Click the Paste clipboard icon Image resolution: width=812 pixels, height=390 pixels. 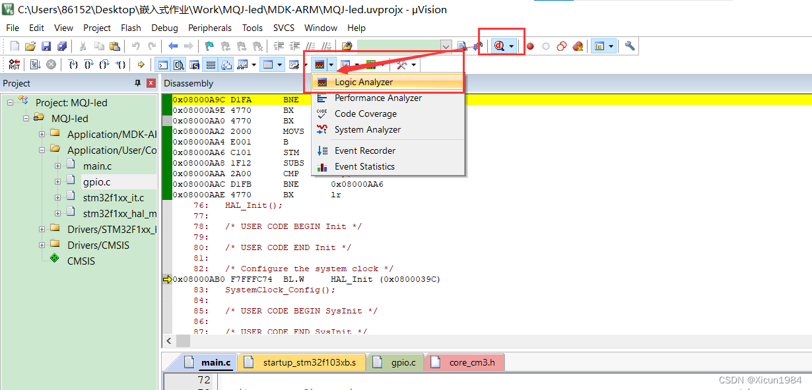click(115, 46)
